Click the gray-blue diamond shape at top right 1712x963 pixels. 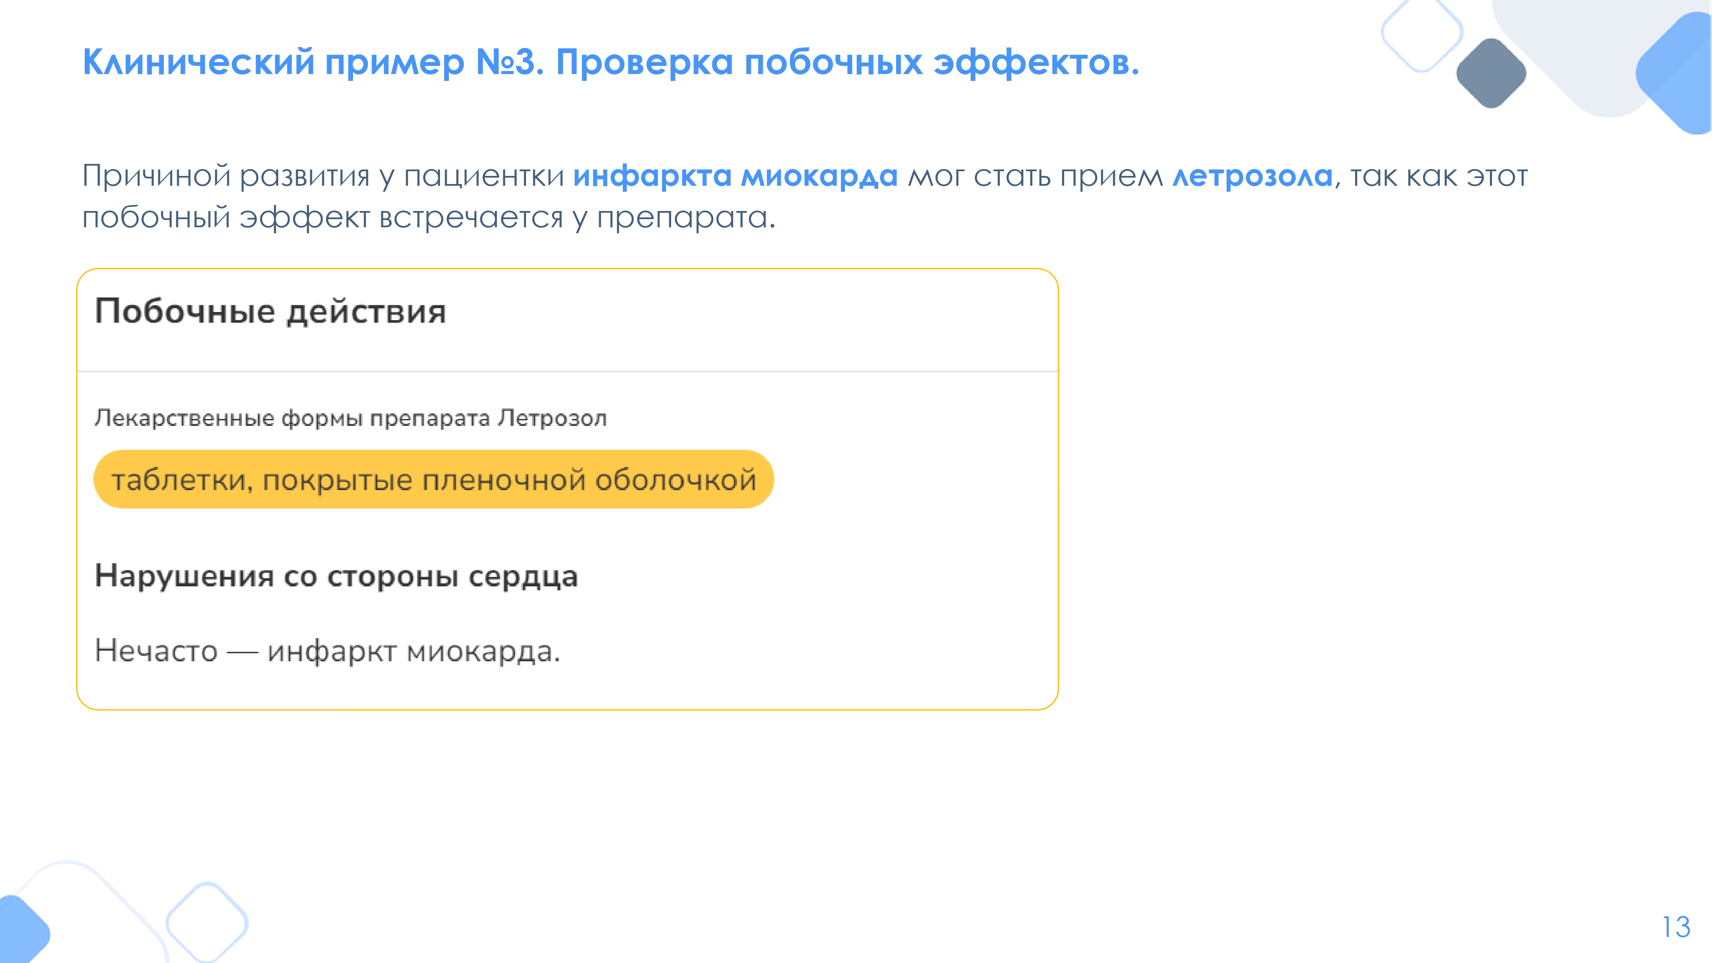click(1491, 73)
